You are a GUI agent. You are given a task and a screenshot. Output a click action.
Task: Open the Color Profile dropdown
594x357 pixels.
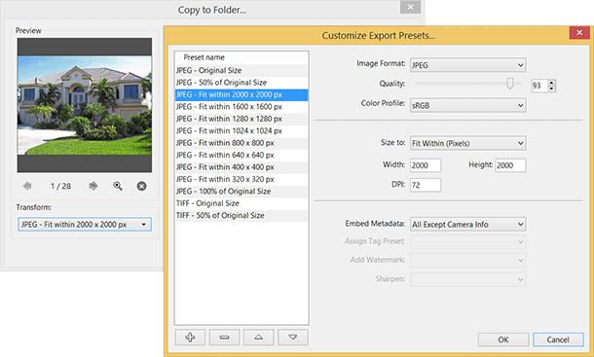pos(467,105)
